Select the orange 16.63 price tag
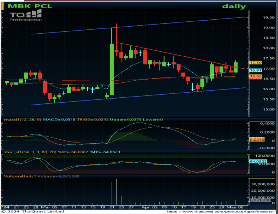The image size is (278, 214). 256,76
